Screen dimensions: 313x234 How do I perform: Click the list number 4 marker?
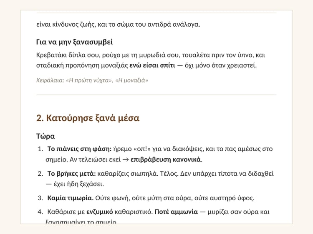pos(40,212)
